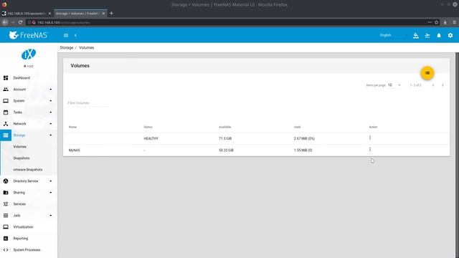The image size is (459, 258).
Task: Click the yellow floating action button
Action: click(x=427, y=73)
